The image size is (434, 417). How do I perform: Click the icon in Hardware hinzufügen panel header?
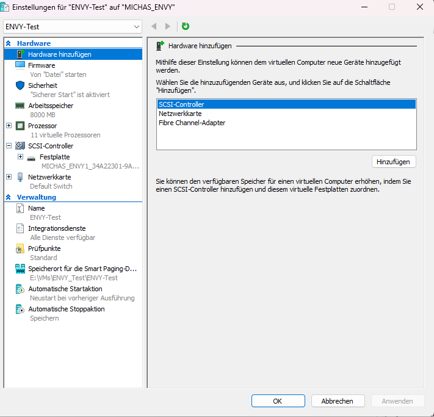click(161, 46)
